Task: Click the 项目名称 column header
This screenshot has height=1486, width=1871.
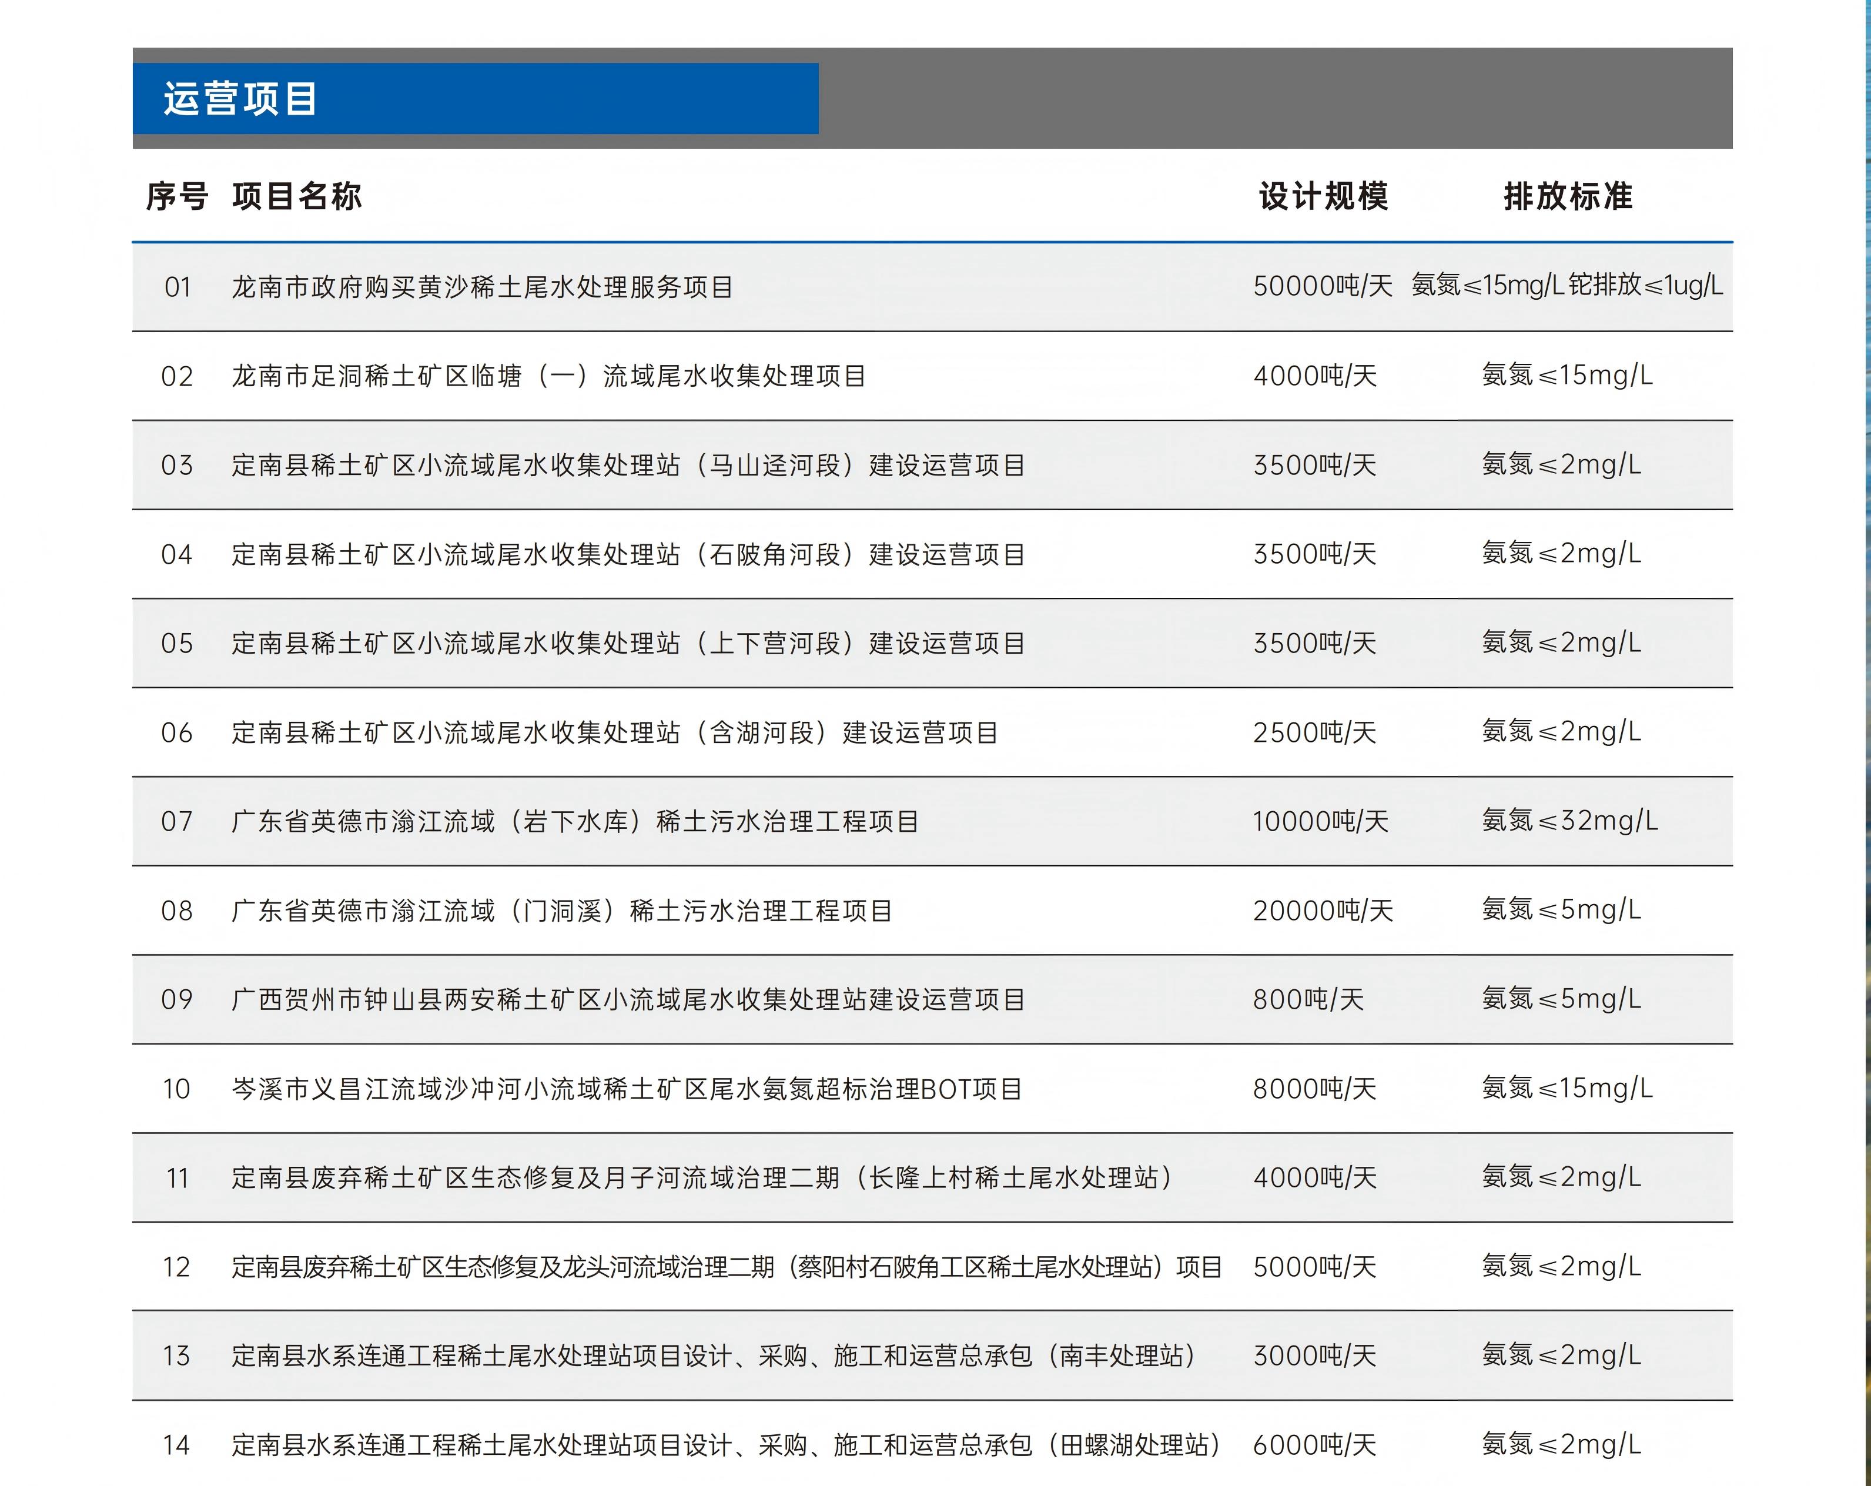Action: [x=297, y=197]
